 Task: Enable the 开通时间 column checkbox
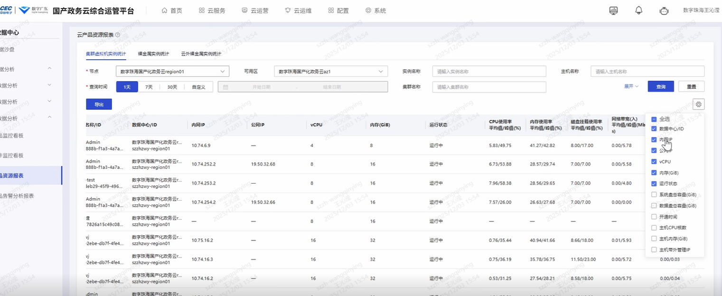[654, 217]
